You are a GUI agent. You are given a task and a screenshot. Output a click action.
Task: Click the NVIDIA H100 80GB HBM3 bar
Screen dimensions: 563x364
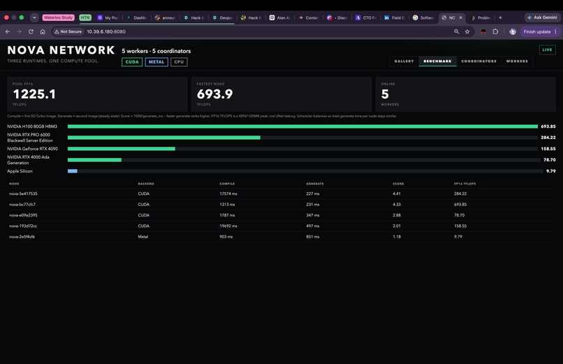(302, 126)
